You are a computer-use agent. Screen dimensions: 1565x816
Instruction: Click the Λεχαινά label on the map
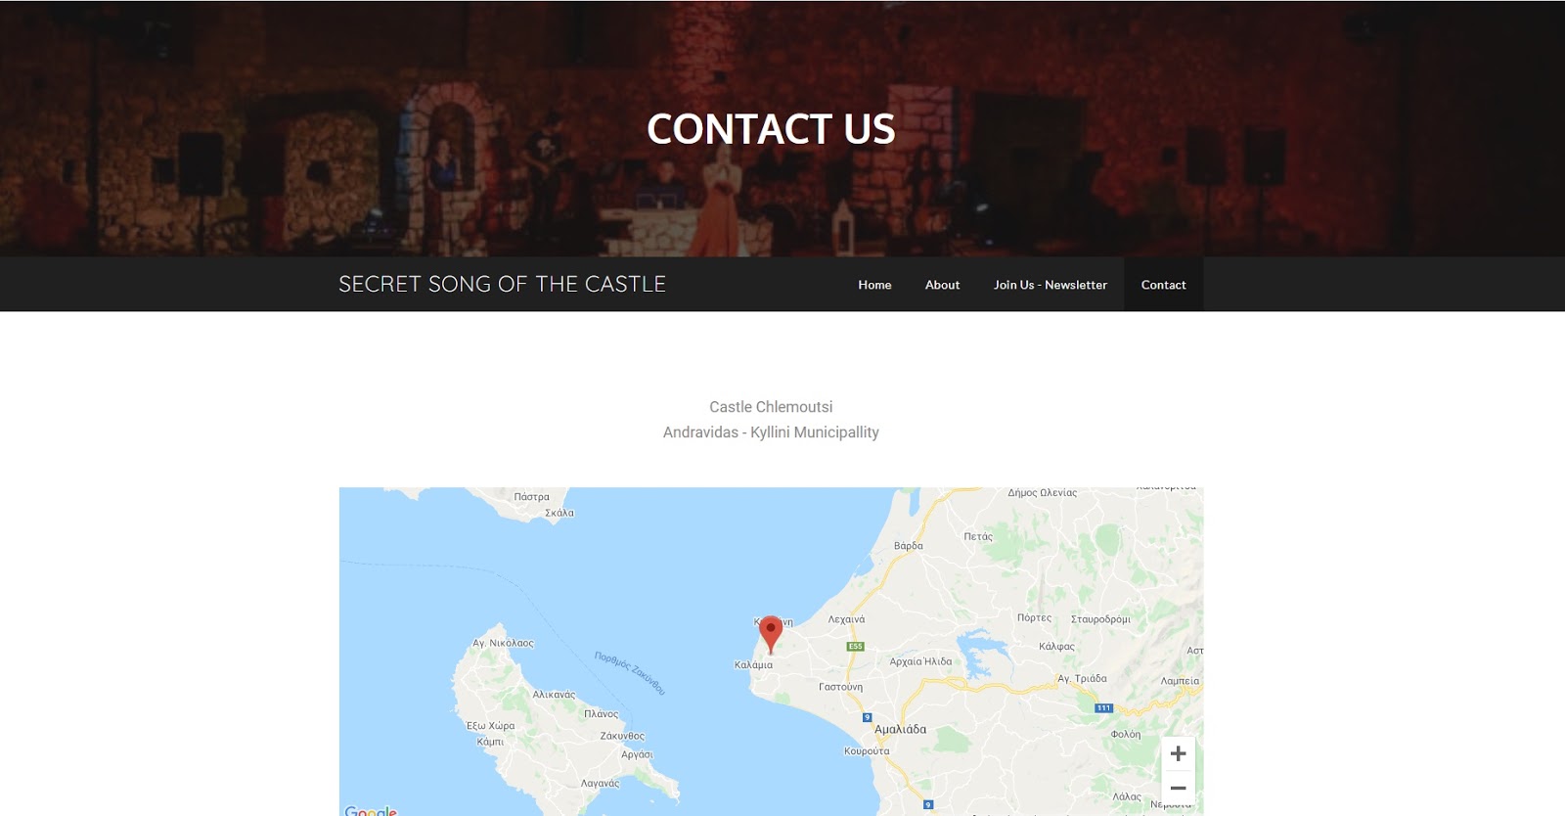pos(846,619)
